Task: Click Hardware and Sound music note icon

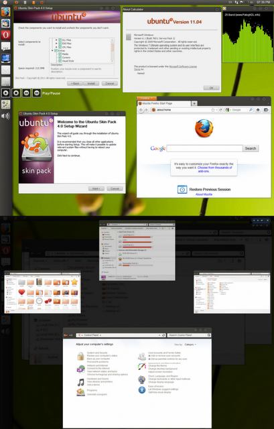Action: (x=80, y=382)
